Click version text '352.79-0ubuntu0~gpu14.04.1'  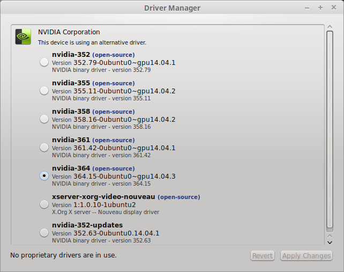click(x=124, y=63)
